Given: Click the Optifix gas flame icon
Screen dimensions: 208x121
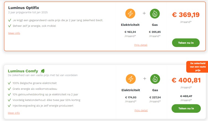Looking at the screenshot, I should 155,13.
